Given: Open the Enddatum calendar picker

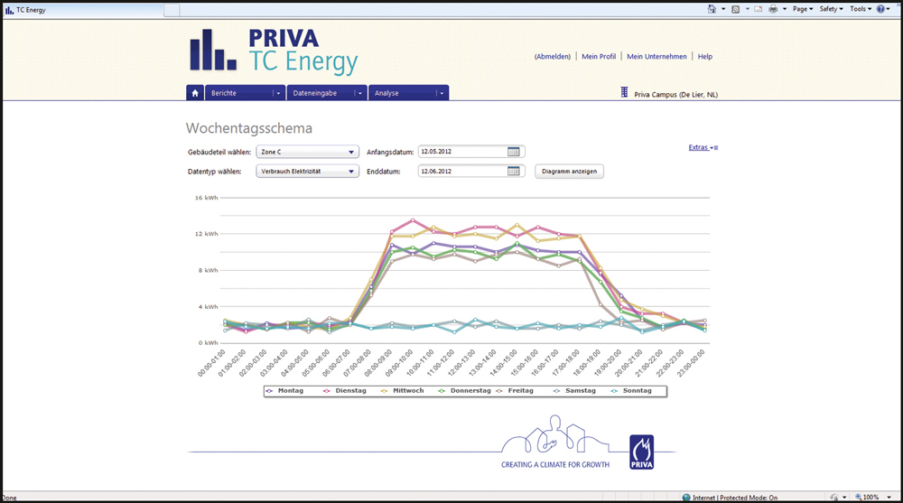Looking at the screenshot, I should pos(513,171).
